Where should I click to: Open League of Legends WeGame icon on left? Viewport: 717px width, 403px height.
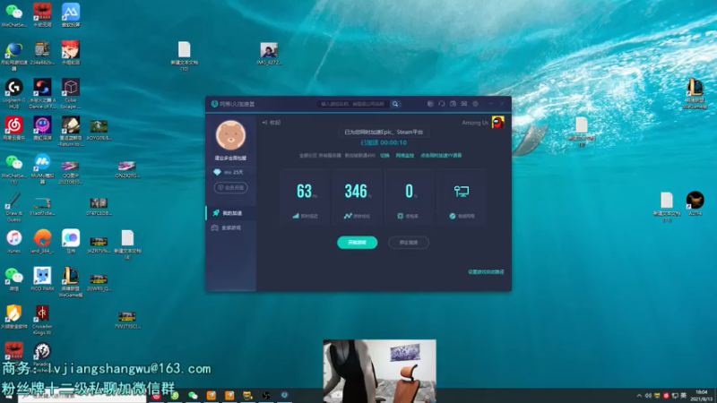[x=71, y=282]
